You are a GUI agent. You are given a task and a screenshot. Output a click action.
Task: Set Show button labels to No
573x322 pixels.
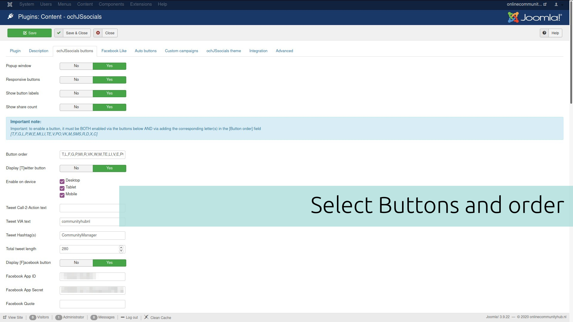76,93
